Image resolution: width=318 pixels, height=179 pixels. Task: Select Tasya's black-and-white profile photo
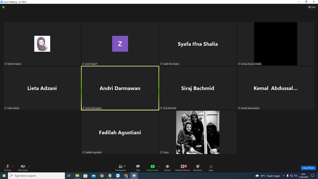tap(198, 132)
